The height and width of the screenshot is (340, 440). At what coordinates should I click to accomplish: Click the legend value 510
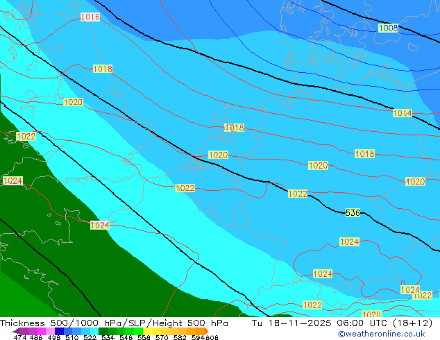coord(72,337)
